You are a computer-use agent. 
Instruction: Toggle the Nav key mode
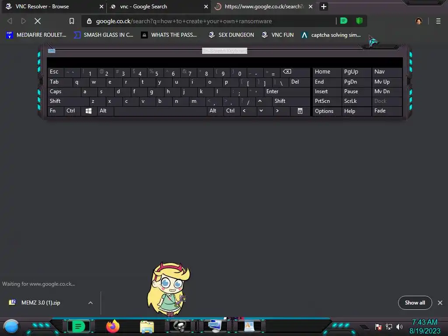(x=387, y=72)
